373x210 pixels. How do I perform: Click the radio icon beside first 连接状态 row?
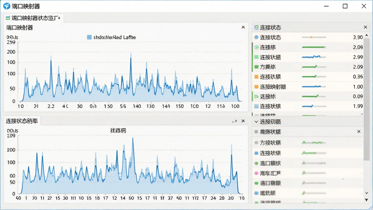(x=256, y=38)
